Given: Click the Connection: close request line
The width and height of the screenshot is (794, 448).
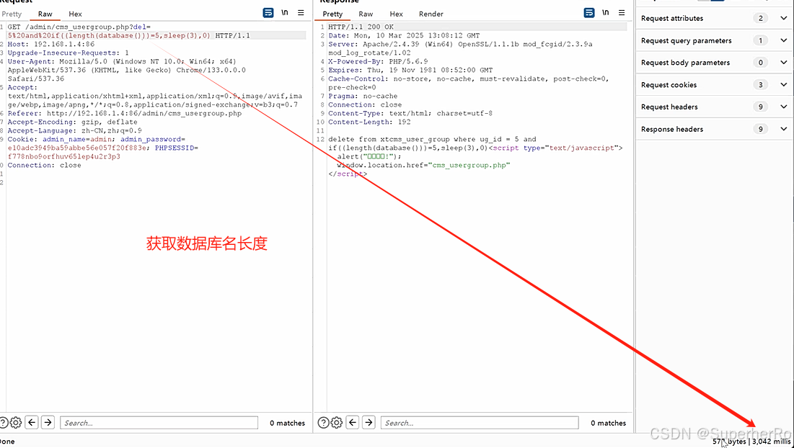Looking at the screenshot, I should [x=44, y=165].
